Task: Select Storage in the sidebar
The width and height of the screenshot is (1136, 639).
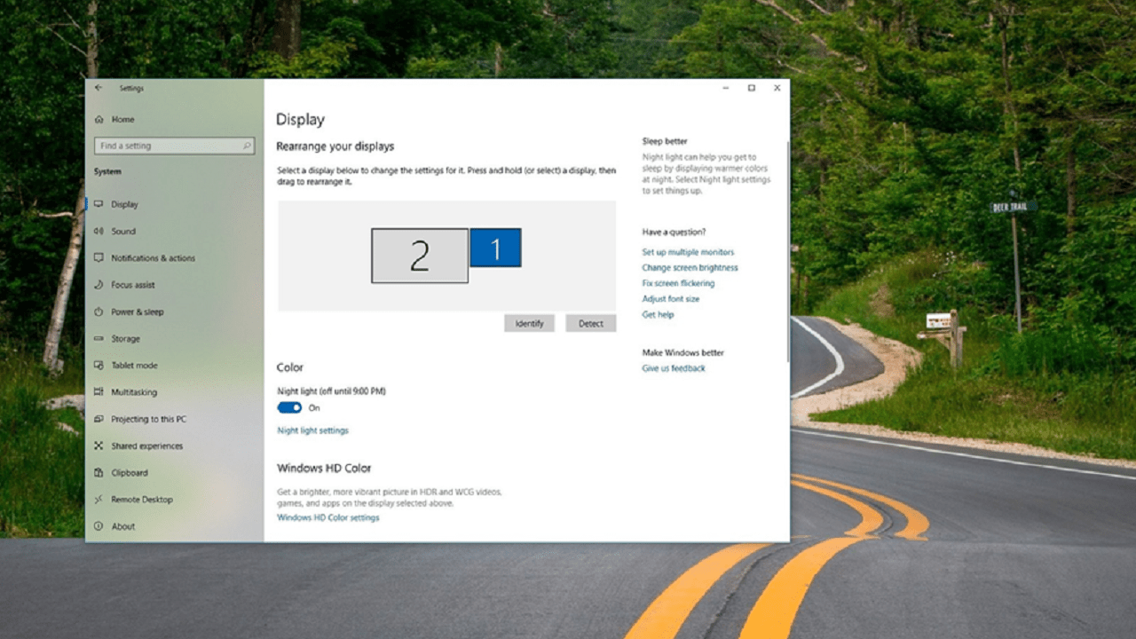Action: [x=125, y=339]
